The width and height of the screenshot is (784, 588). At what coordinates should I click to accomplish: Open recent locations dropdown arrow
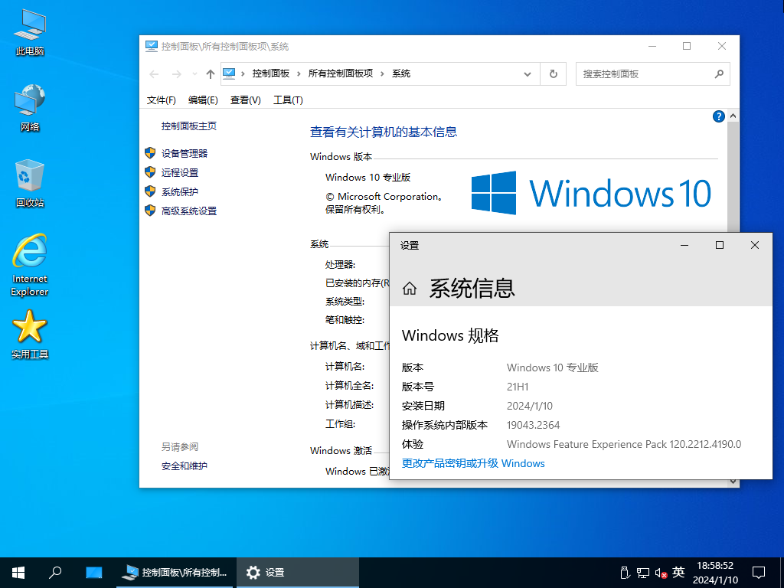(x=194, y=74)
